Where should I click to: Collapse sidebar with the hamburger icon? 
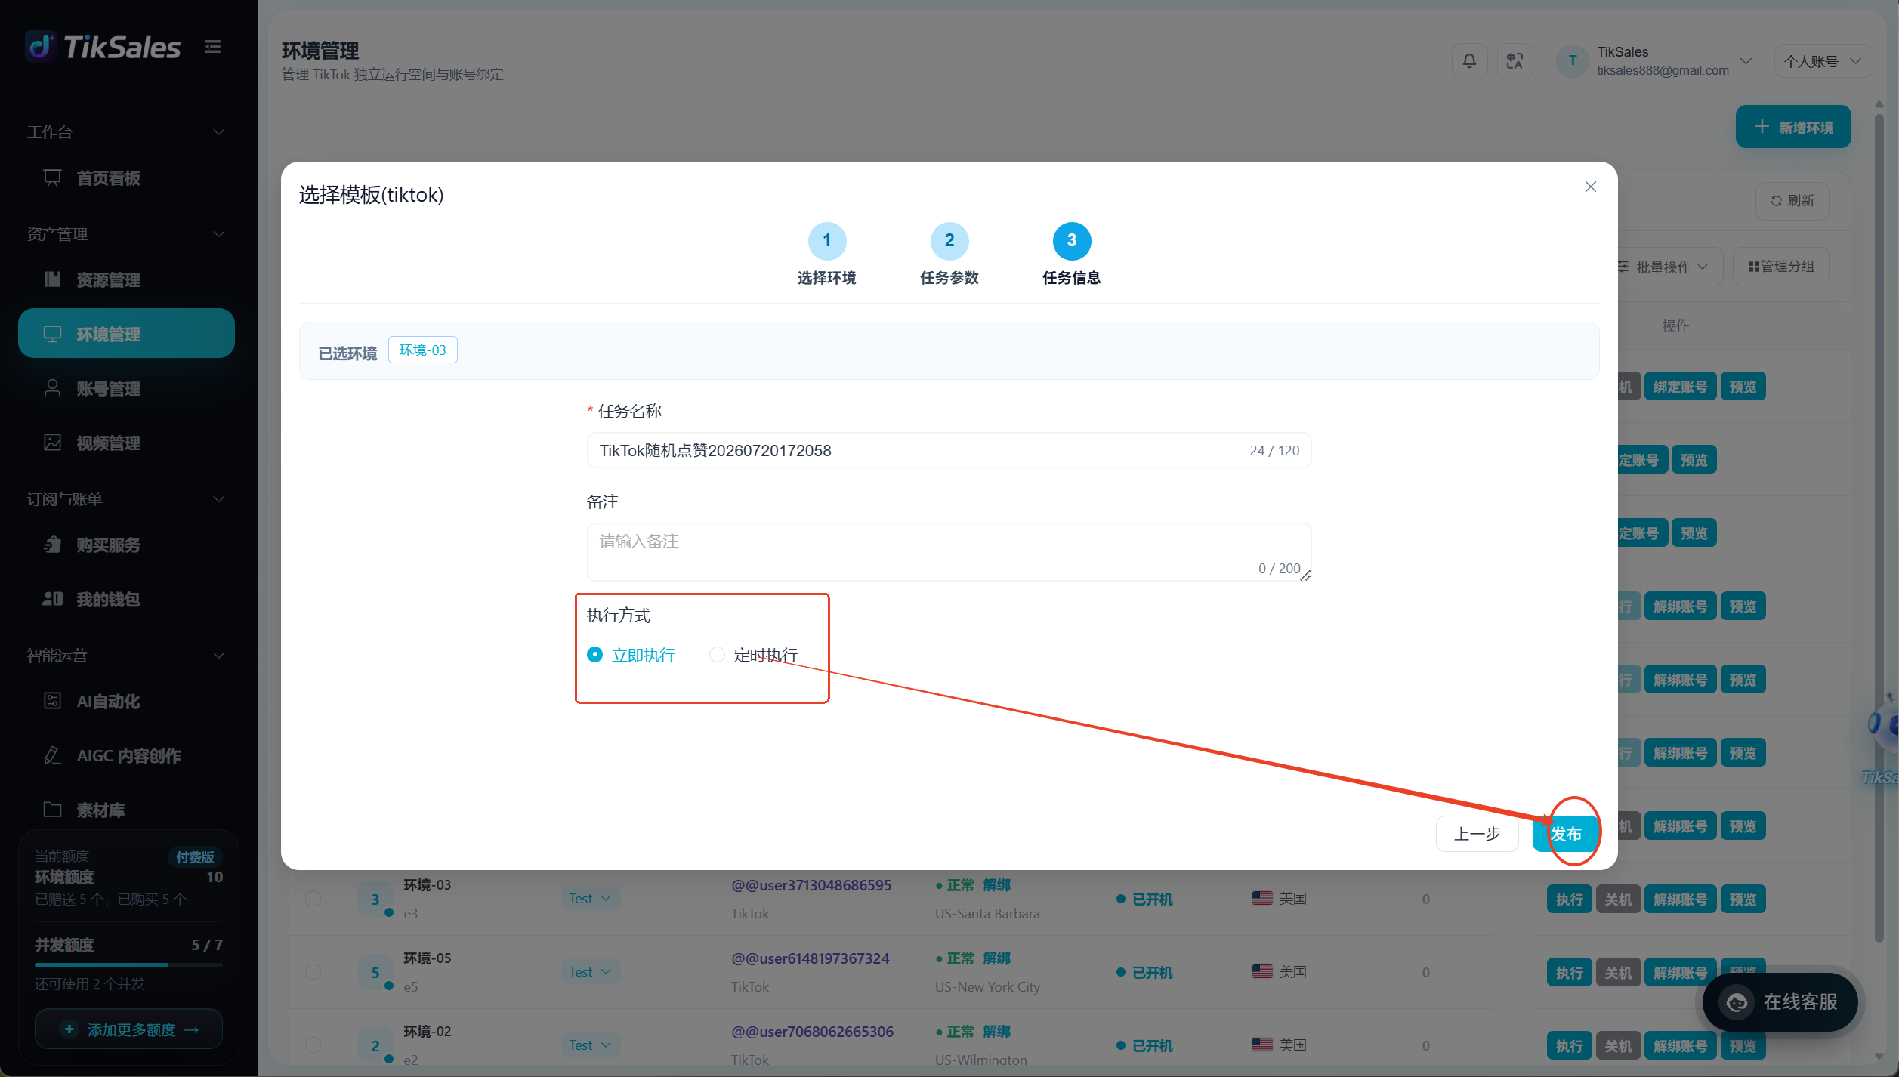213,47
